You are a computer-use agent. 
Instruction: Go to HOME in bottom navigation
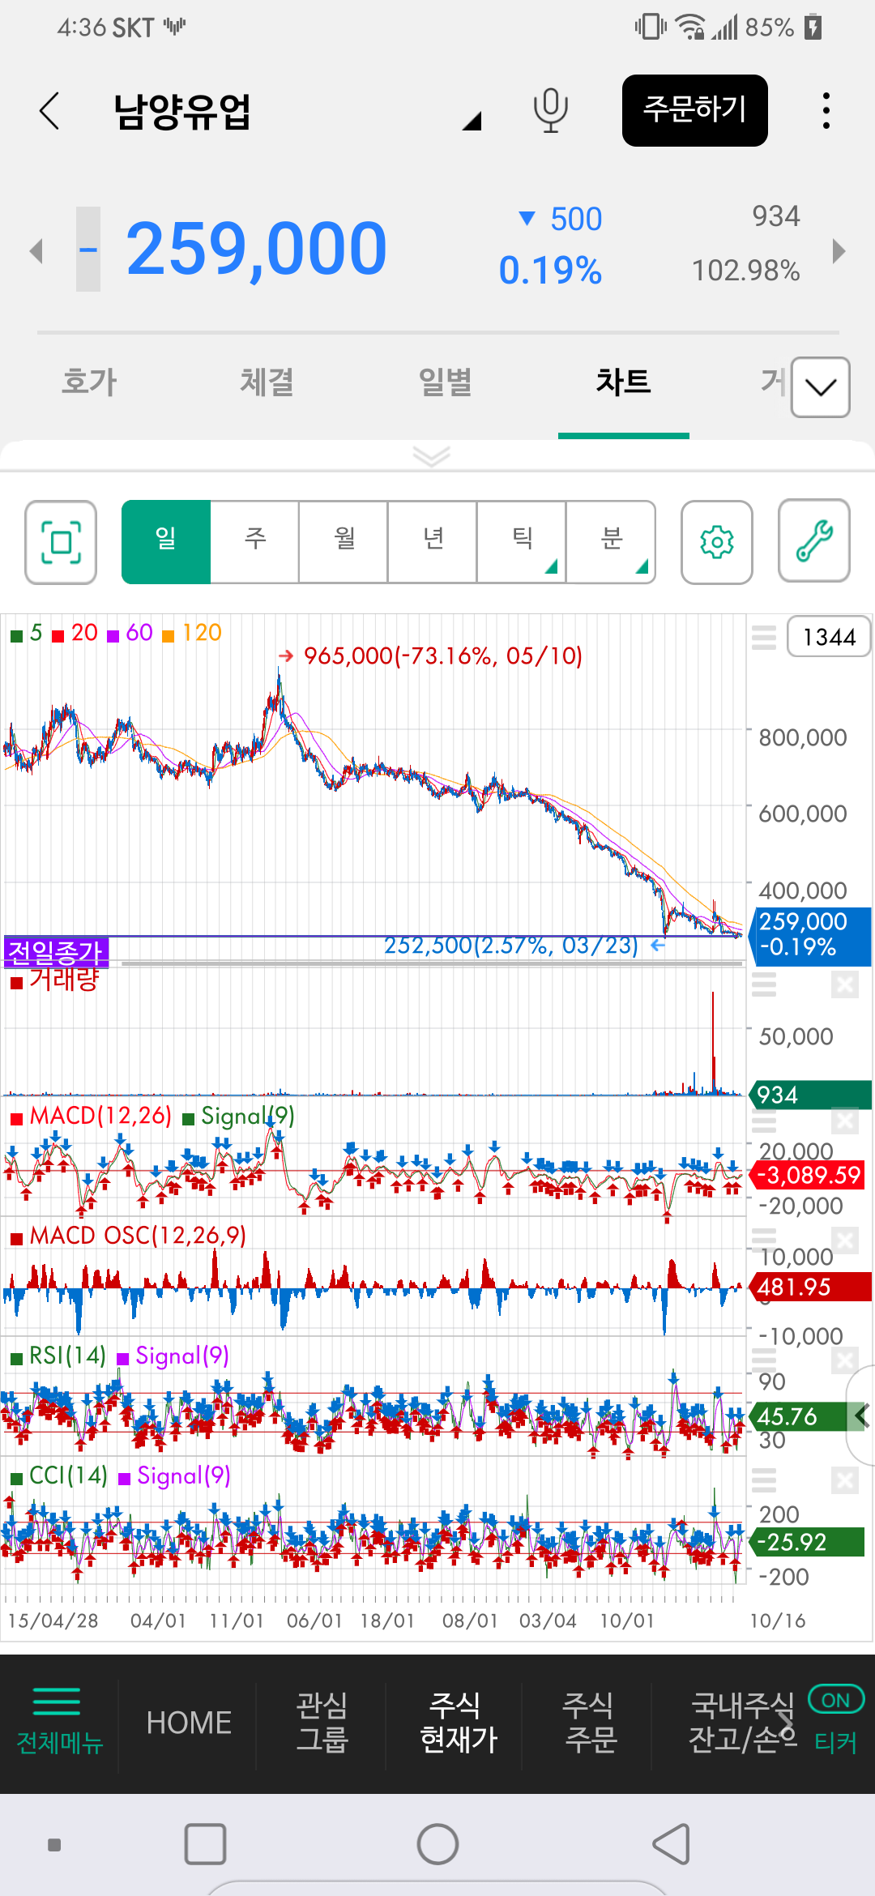click(189, 1723)
